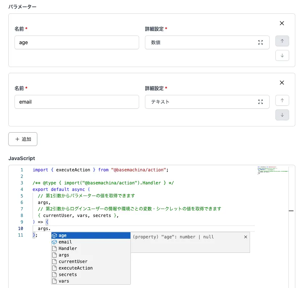
Task: Open the 数値 type selector
Action: point(207,42)
